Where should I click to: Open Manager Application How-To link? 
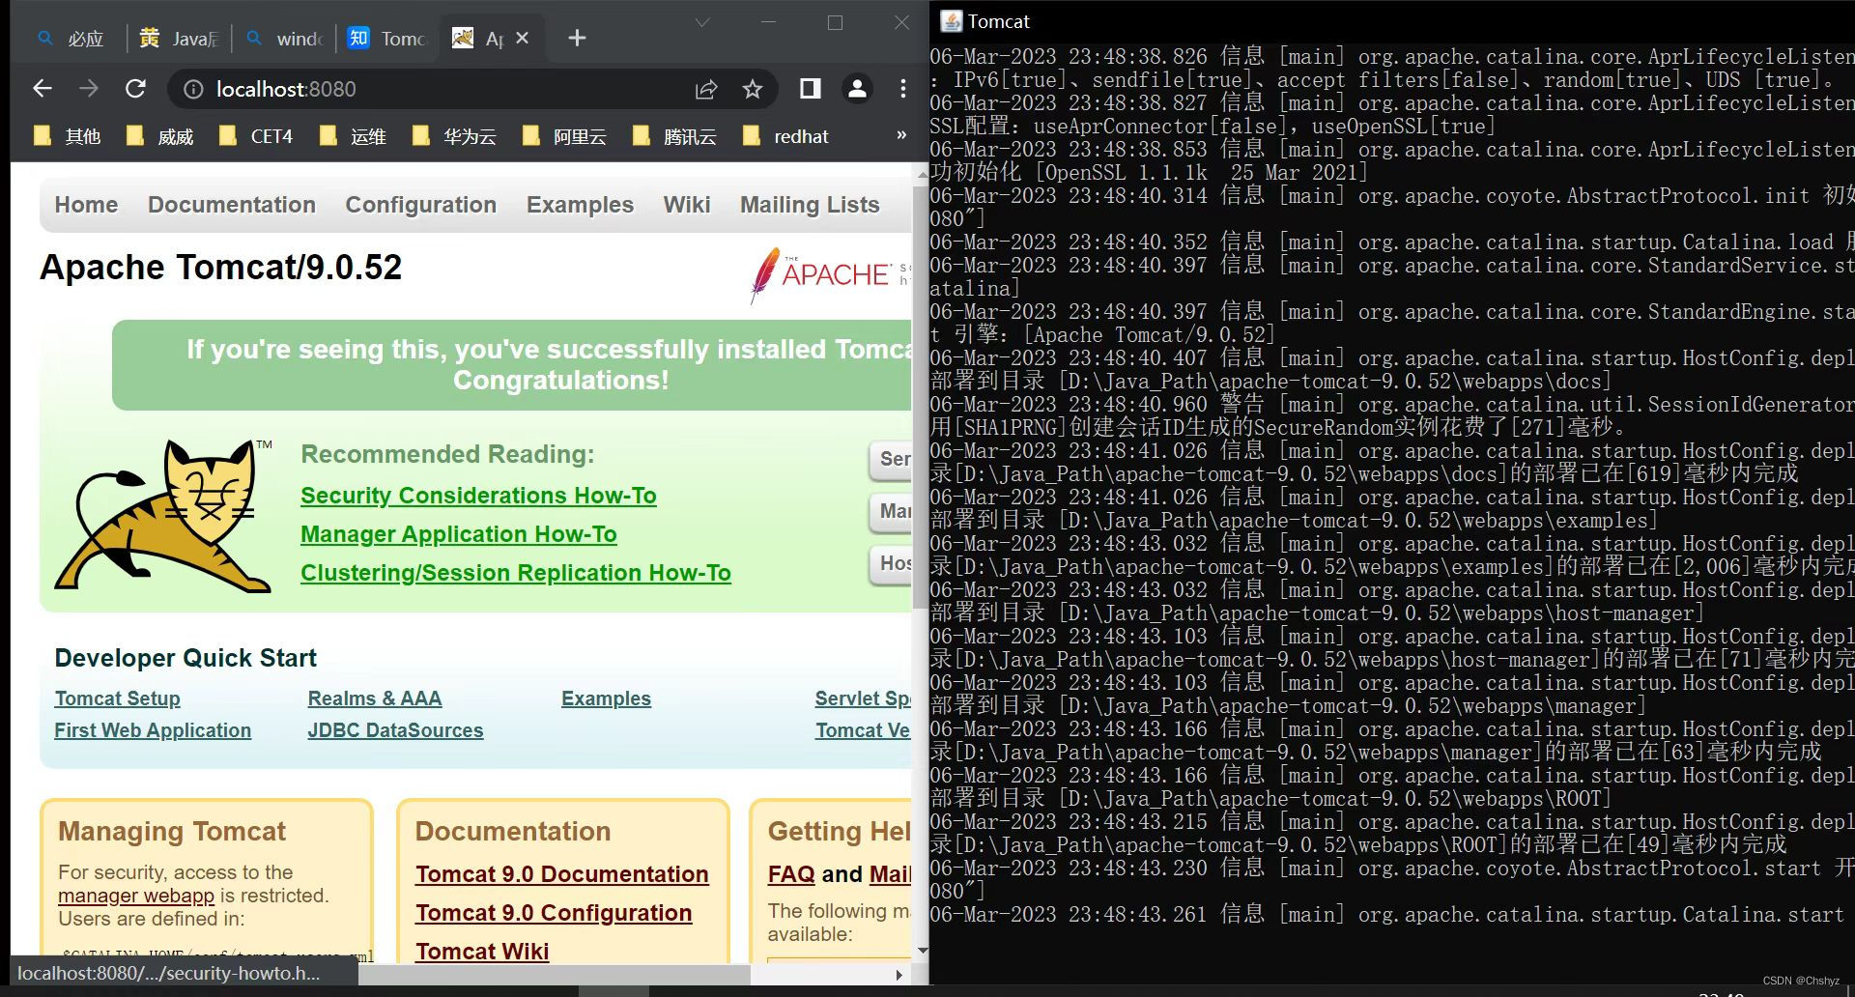(x=458, y=534)
